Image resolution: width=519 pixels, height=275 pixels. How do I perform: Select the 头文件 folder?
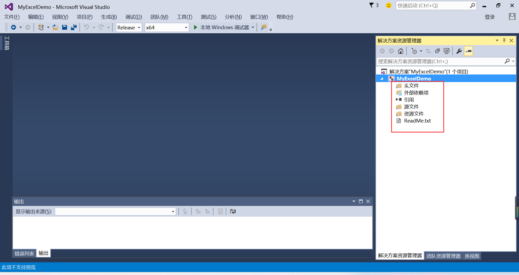click(411, 86)
